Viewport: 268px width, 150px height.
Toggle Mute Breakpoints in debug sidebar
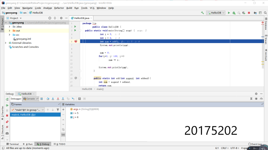(x=7, y=127)
